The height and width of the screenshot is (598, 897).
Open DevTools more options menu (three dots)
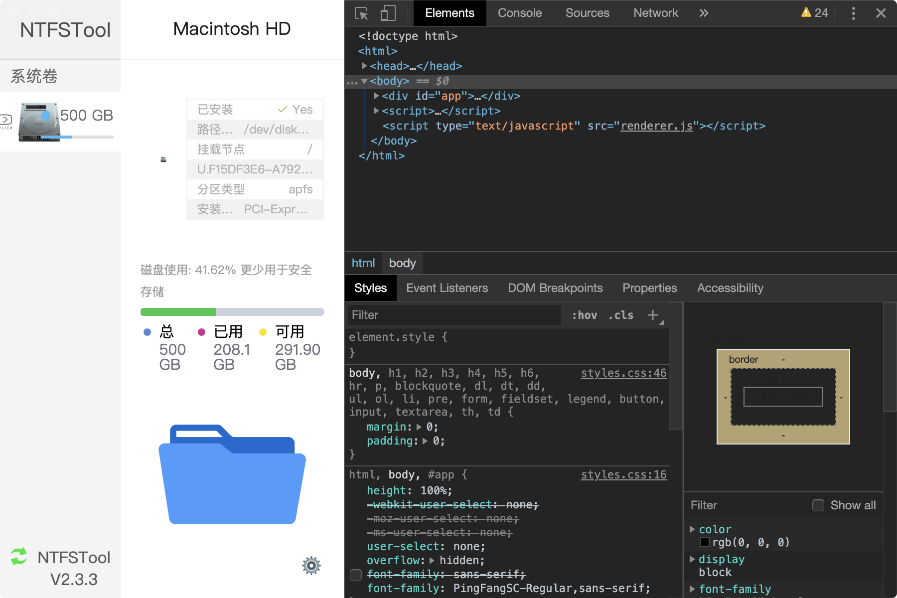point(854,13)
